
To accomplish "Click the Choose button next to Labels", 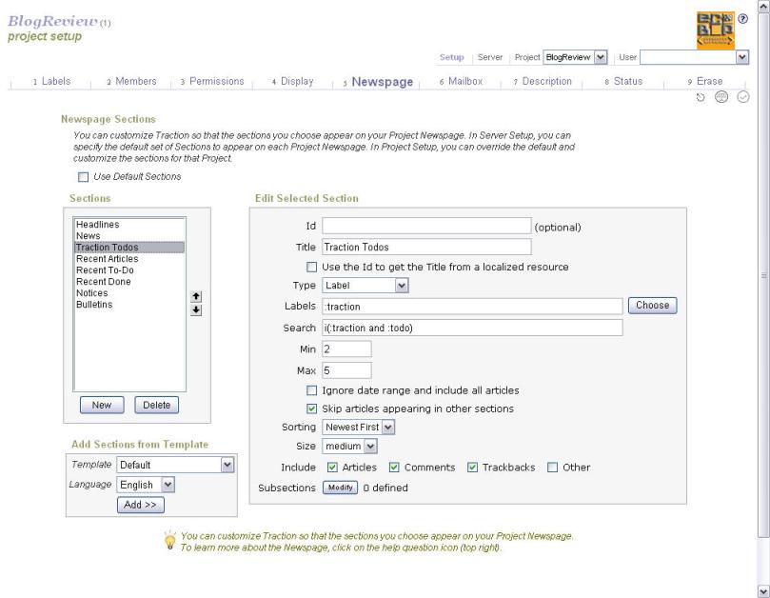I will point(651,306).
